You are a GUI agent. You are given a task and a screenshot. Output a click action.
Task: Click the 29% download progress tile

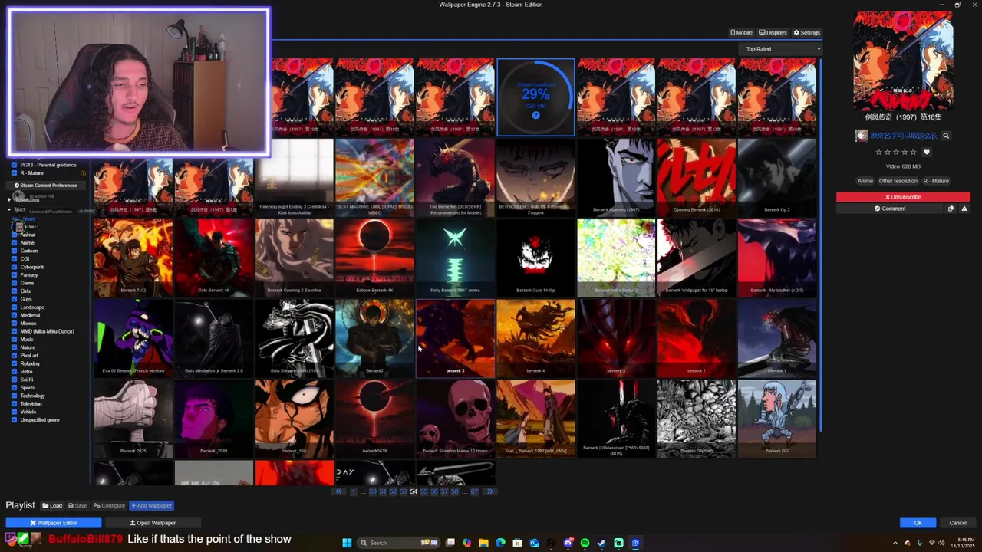535,97
